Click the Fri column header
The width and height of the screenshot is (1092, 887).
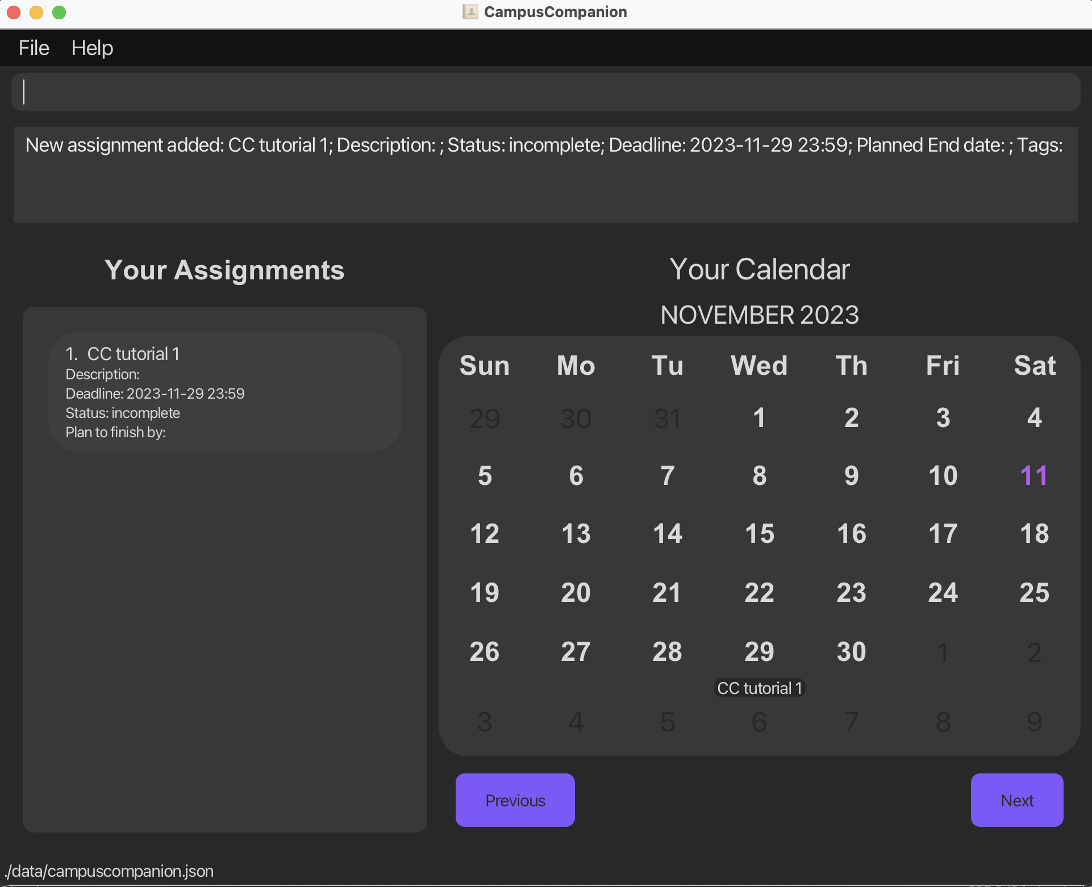[943, 365]
